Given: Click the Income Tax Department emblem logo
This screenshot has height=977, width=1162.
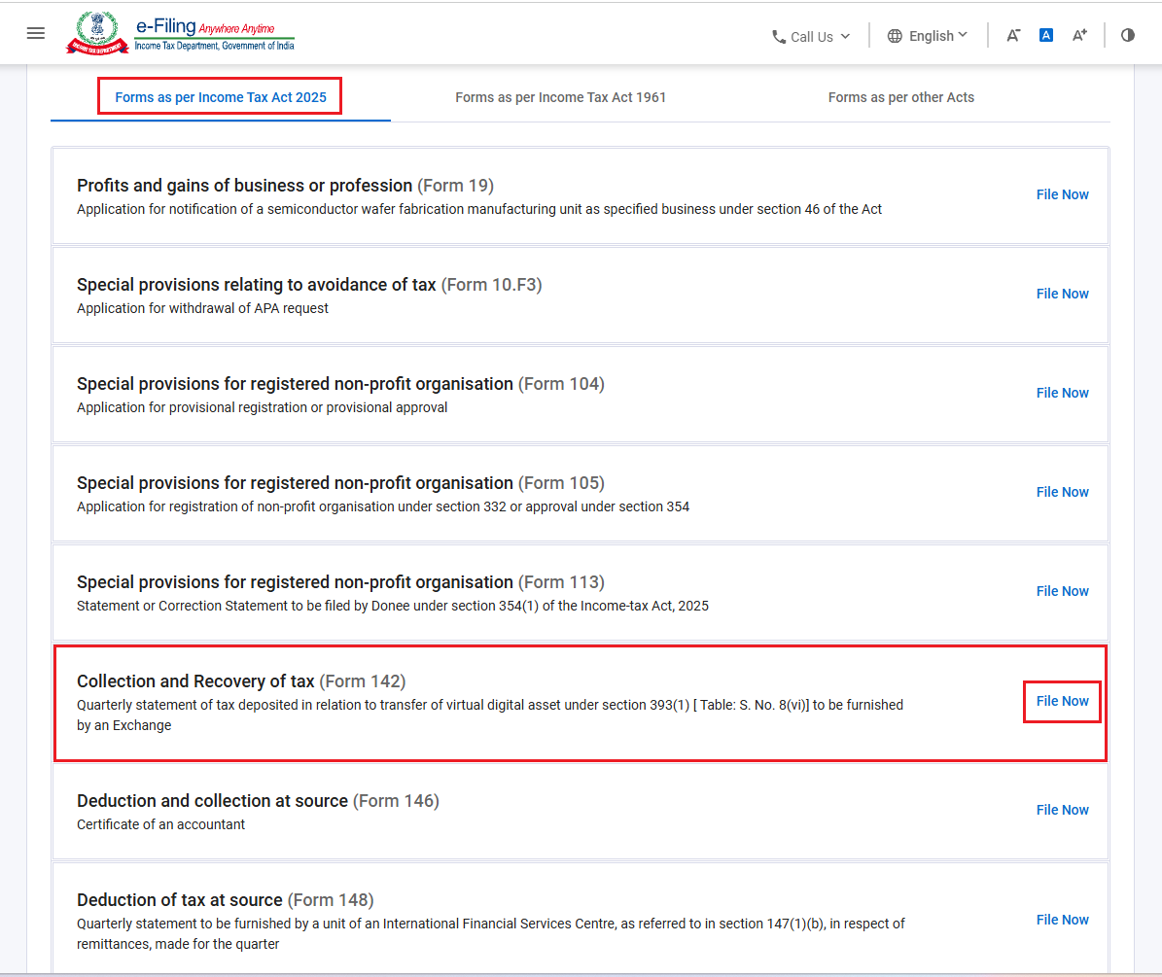Looking at the screenshot, I should point(97,33).
